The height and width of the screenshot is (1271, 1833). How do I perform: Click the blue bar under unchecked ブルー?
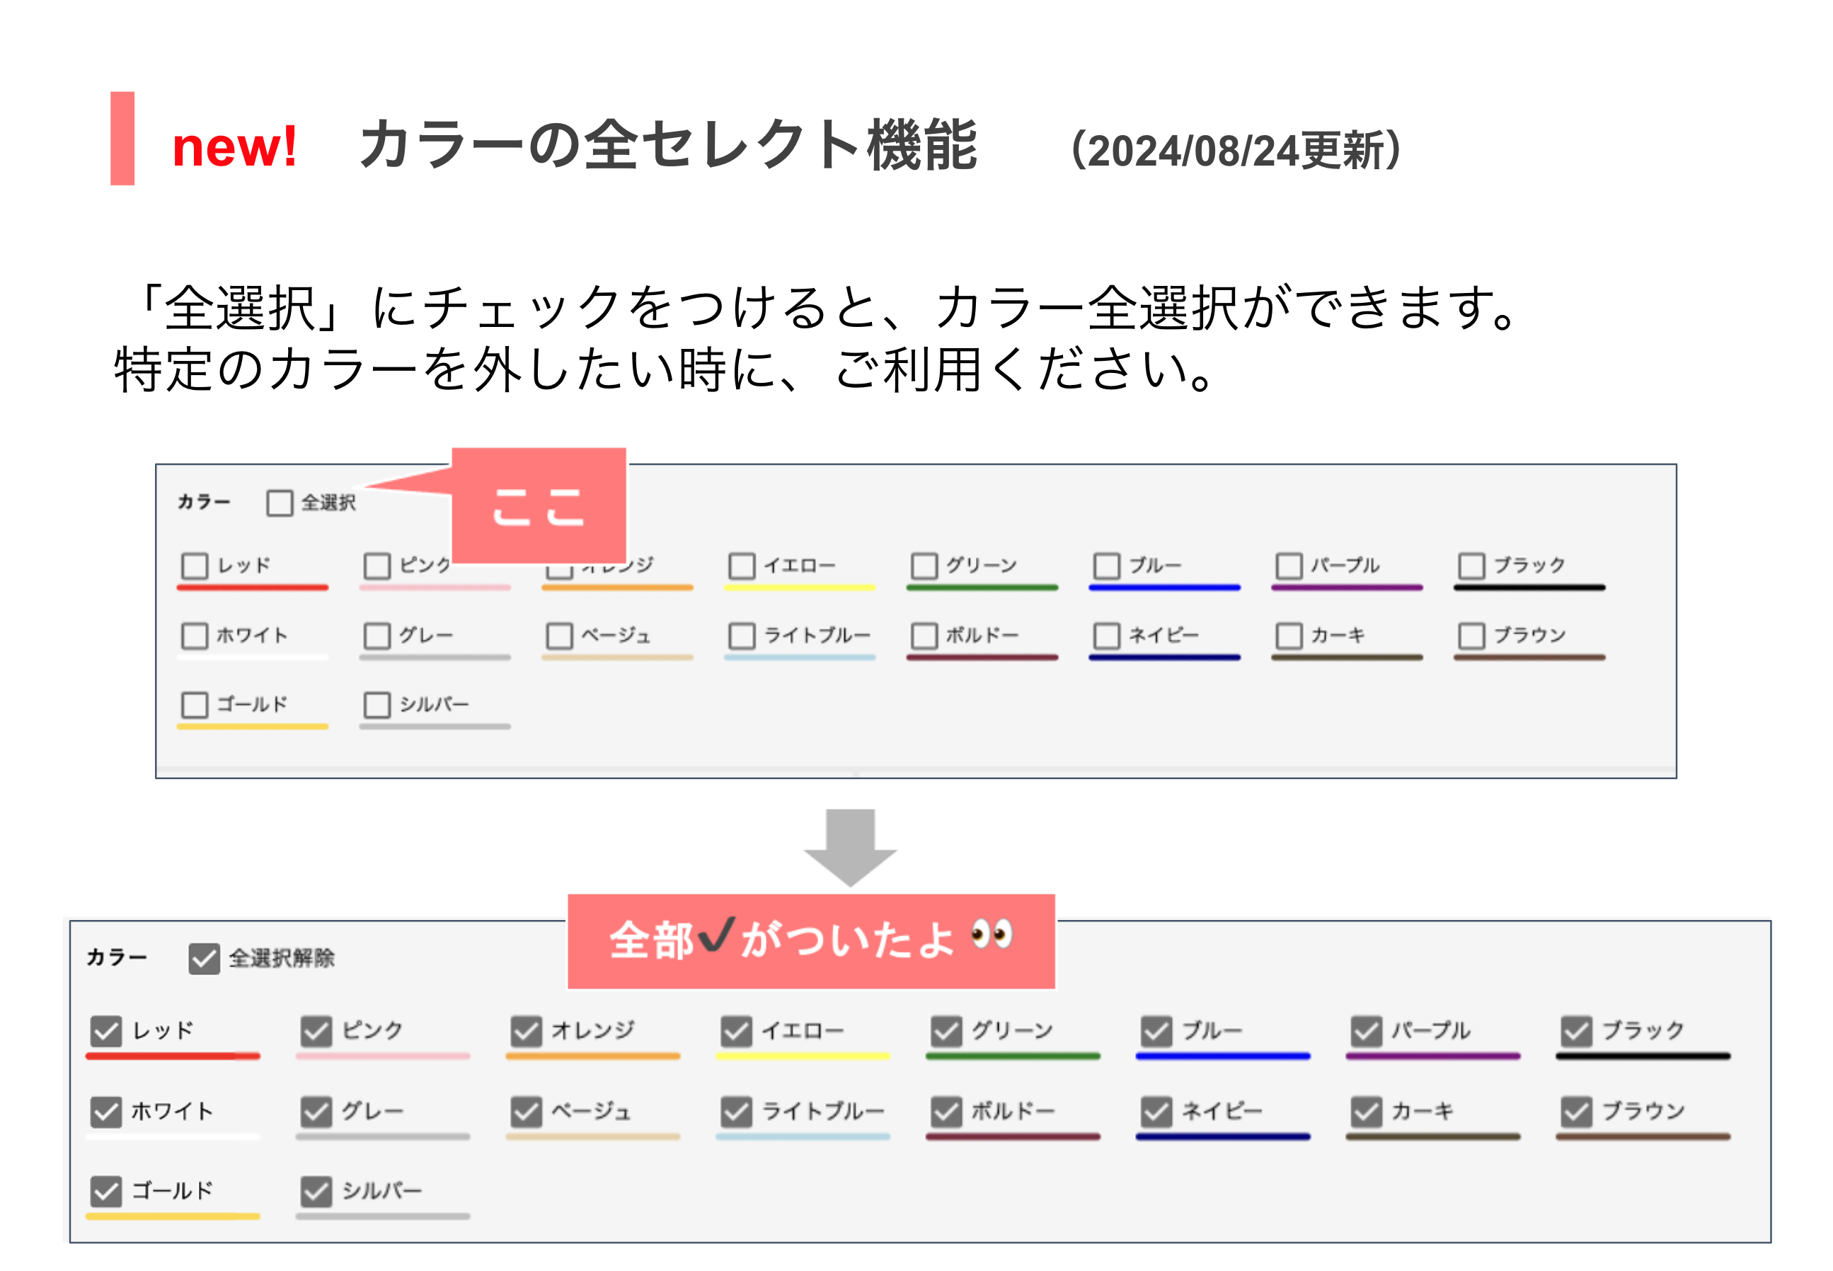(1164, 587)
